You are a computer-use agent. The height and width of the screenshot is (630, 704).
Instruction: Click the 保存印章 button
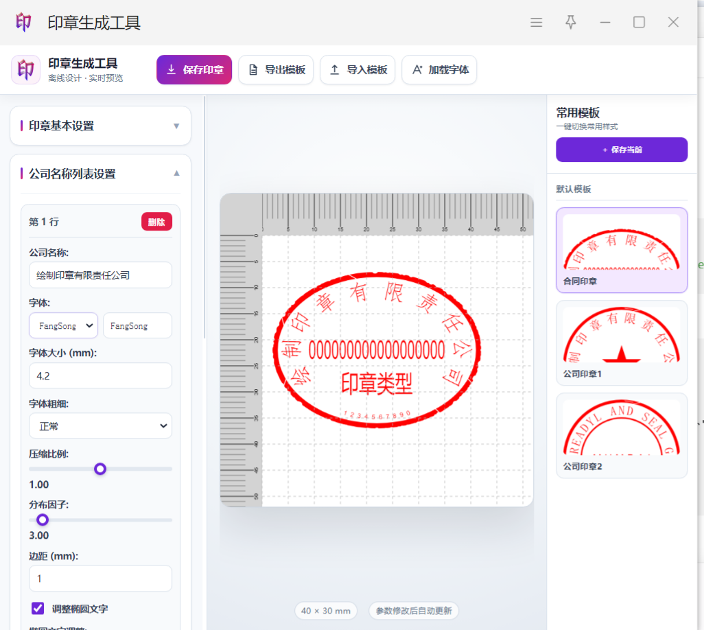point(194,69)
